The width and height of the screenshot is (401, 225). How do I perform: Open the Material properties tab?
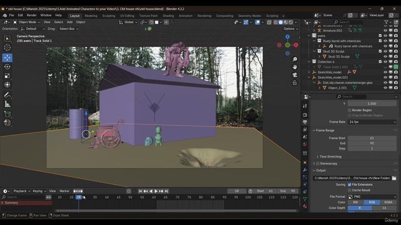[x=305, y=206]
